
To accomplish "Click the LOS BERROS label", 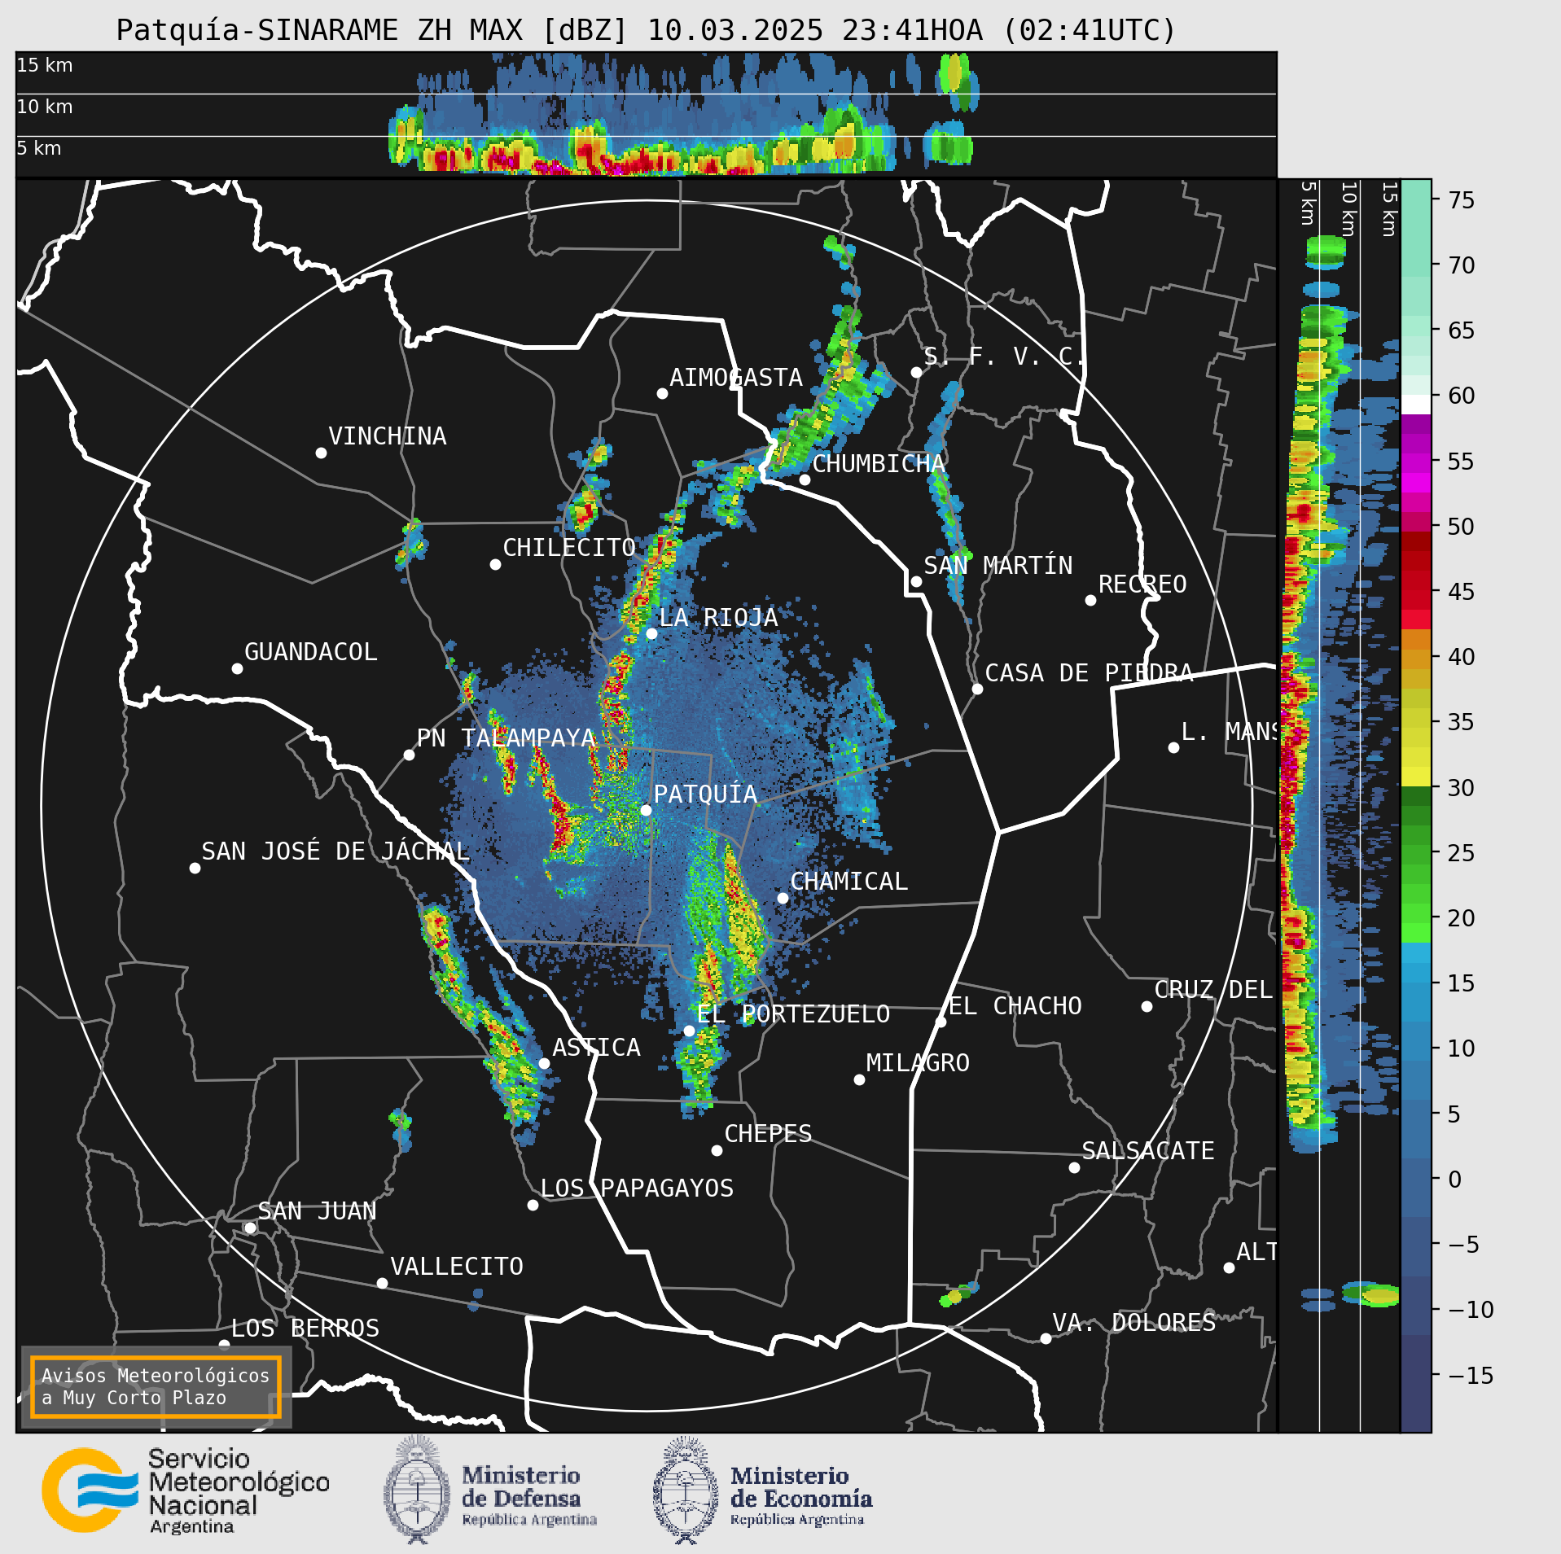I will [305, 1328].
